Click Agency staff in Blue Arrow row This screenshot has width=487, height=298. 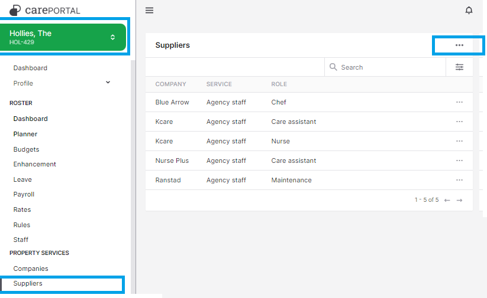pyautogui.click(x=226, y=102)
